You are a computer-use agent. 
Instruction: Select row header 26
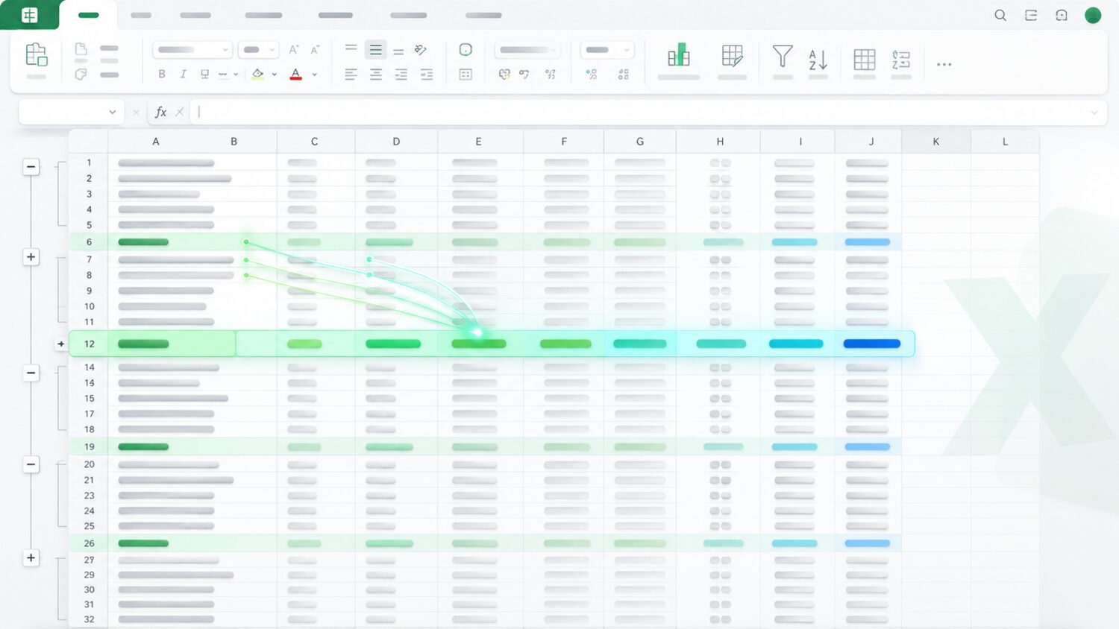click(89, 543)
